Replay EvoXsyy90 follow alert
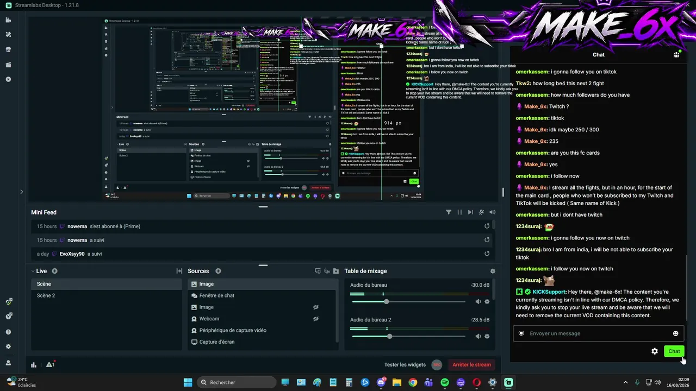Screen dimensions: 696x391 coord(487,254)
